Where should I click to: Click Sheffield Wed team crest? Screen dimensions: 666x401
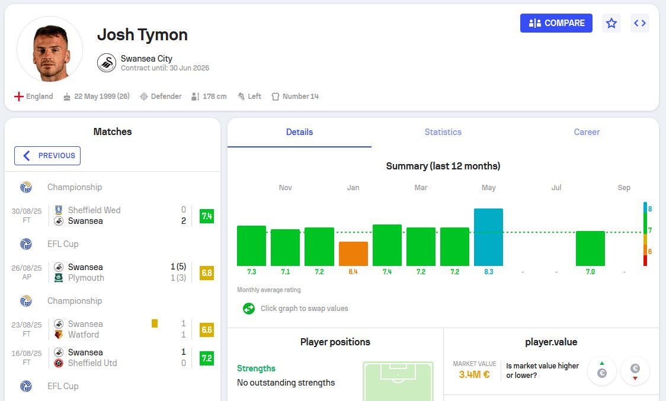pyautogui.click(x=59, y=210)
